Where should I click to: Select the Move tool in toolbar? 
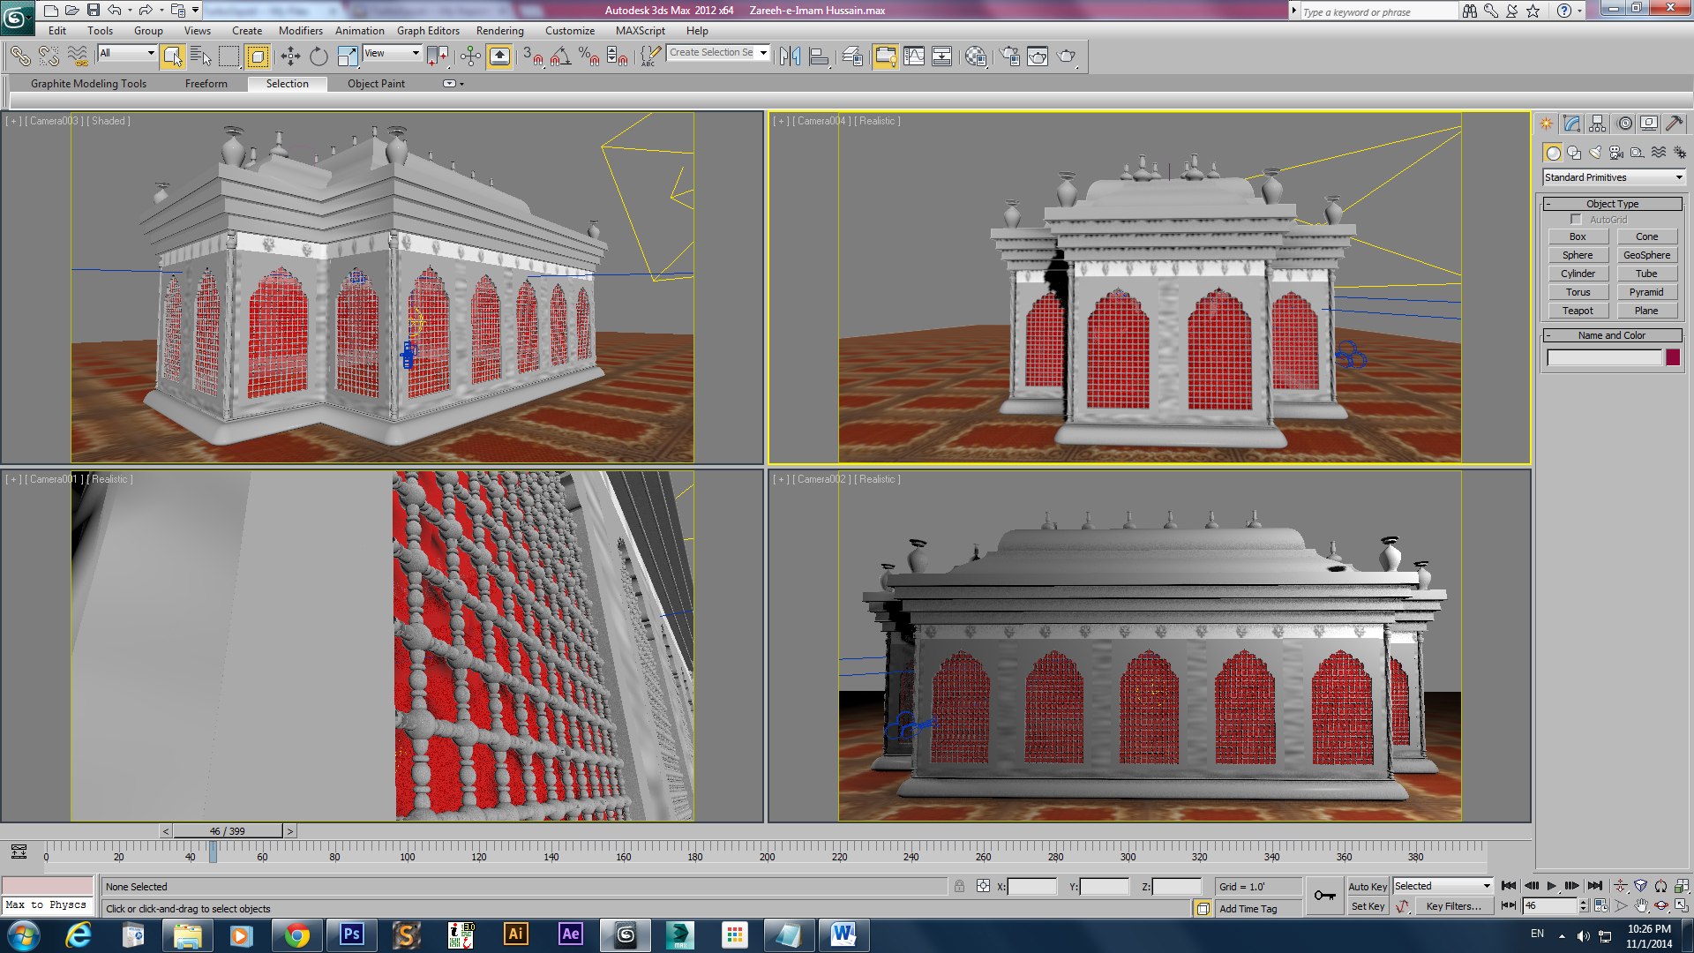pos(290,56)
